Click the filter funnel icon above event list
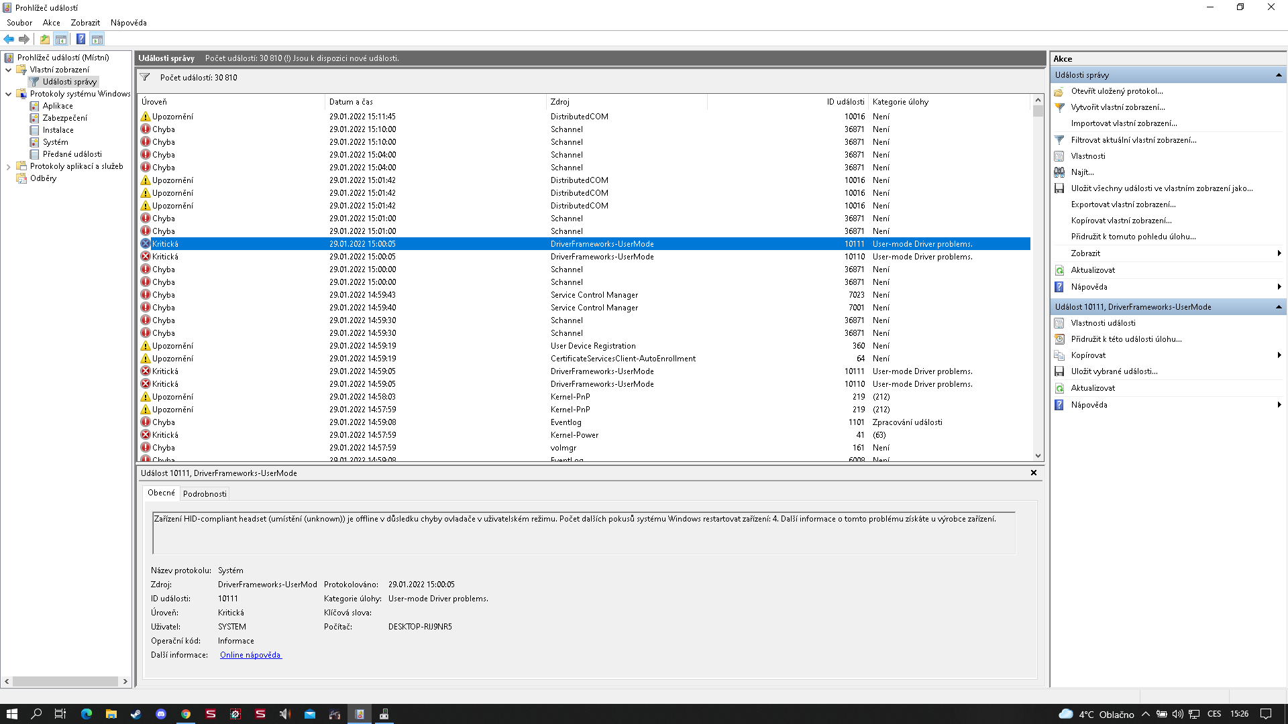Image resolution: width=1288 pixels, height=724 pixels. click(145, 77)
